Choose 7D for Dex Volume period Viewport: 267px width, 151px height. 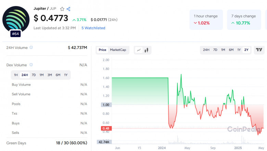[34, 75]
